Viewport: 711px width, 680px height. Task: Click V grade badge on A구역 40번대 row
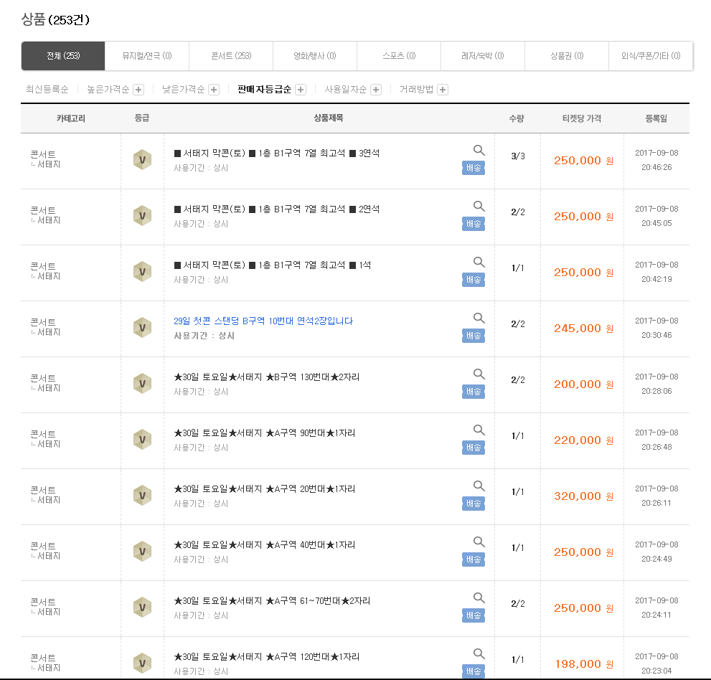pos(142,552)
